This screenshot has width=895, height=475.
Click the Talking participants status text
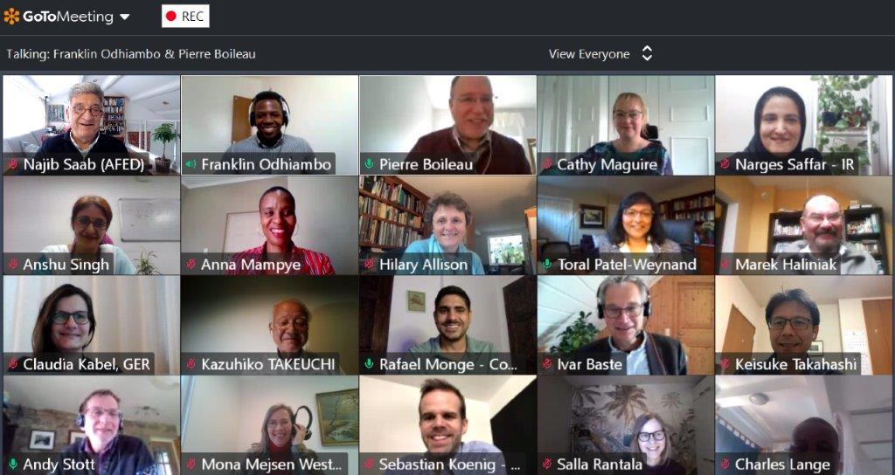[x=131, y=54]
